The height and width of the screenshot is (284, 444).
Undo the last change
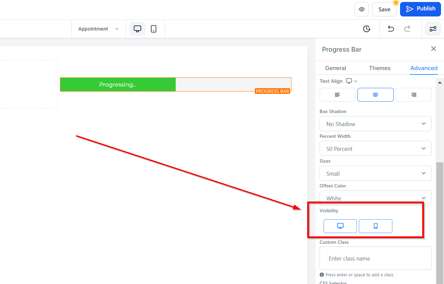[x=391, y=29]
